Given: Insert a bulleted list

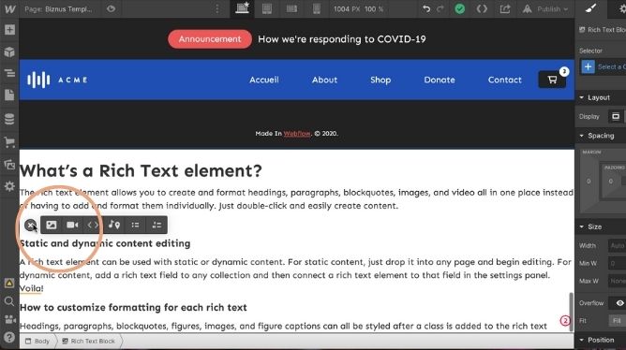Looking at the screenshot, I should (x=135, y=226).
